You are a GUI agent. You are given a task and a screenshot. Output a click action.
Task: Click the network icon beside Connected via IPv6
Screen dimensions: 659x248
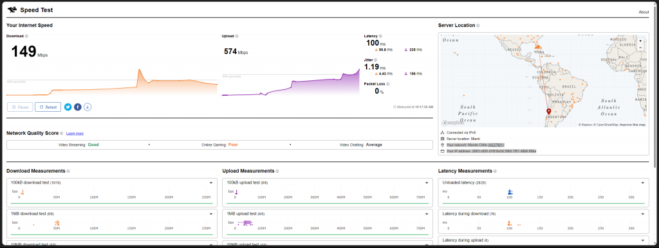[443, 132]
